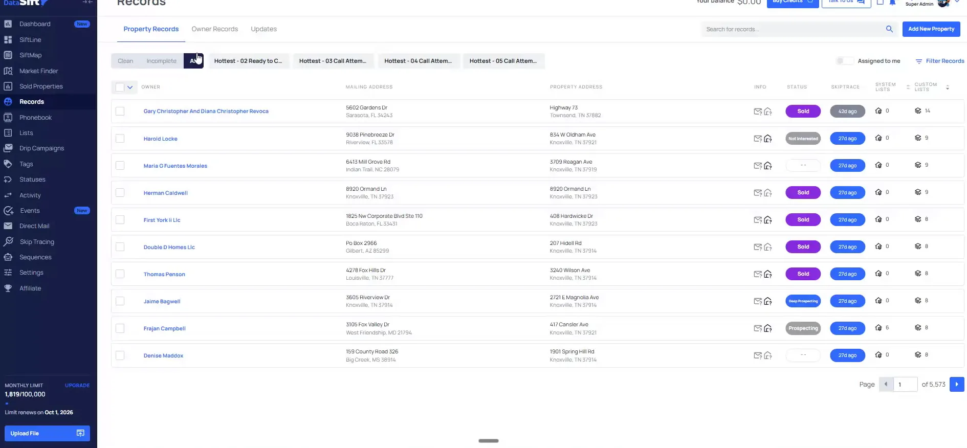Viewport: 967px width, 448px height.
Task: Click the search magnifier icon
Action: (889, 29)
